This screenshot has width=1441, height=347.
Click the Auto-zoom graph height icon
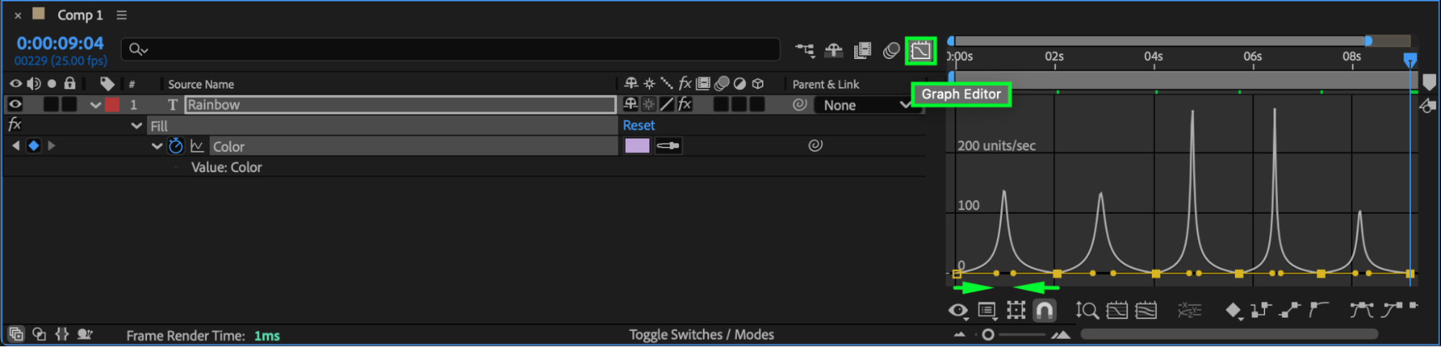(1086, 310)
